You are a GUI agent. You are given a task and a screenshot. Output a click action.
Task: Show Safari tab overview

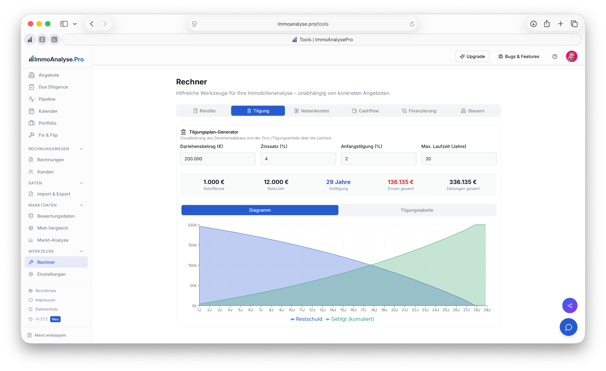(574, 24)
